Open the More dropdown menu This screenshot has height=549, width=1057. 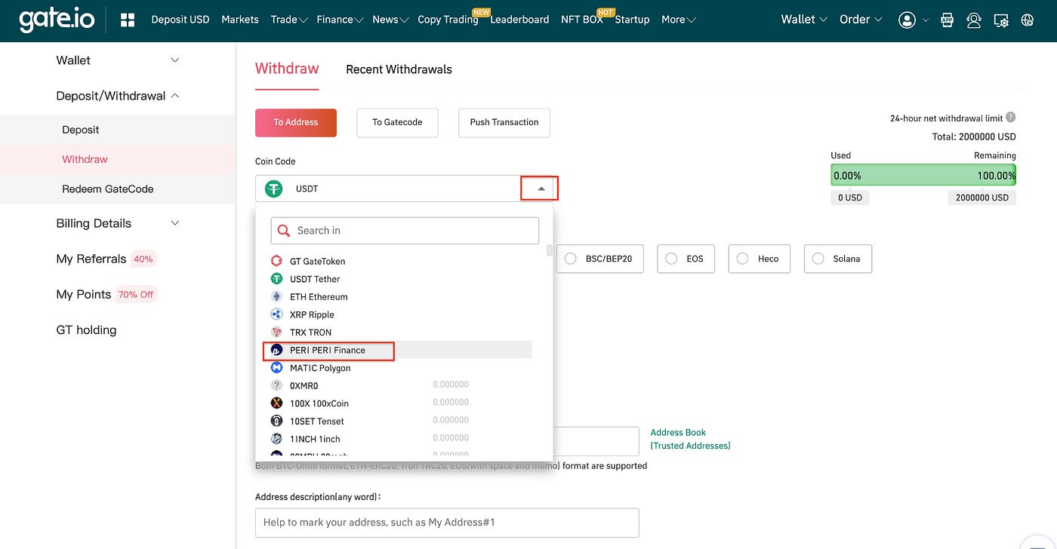click(x=679, y=20)
